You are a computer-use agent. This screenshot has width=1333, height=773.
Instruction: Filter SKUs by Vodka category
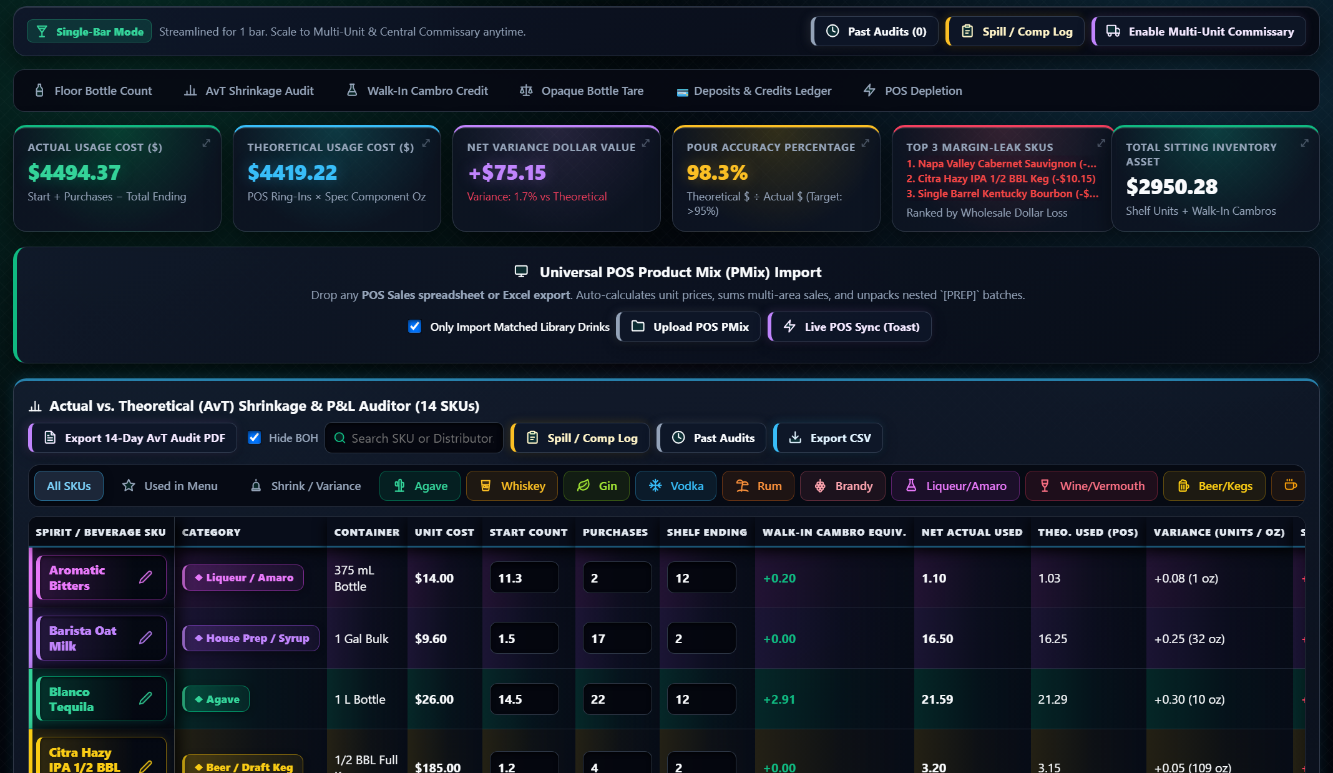click(676, 486)
